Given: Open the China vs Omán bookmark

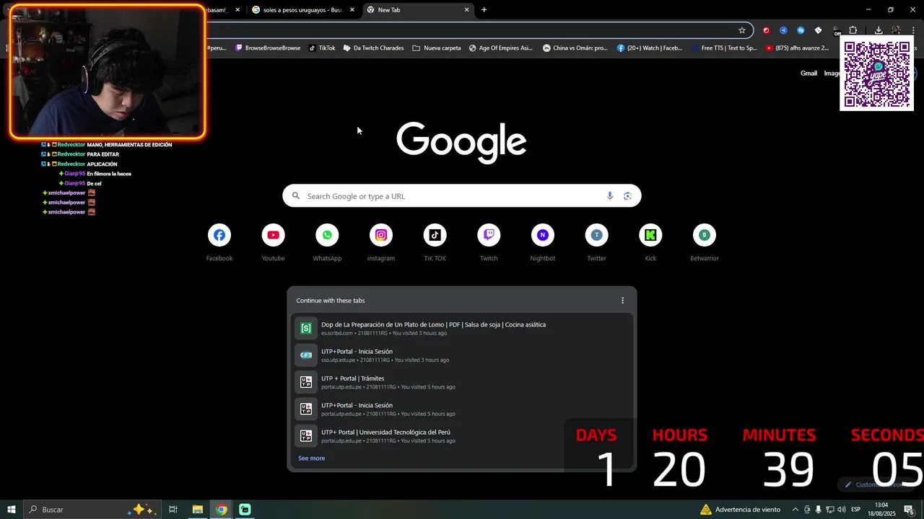Looking at the screenshot, I should [x=575, y=48].
